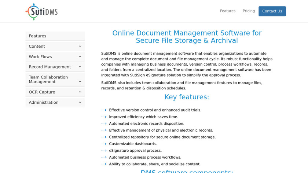Click the chevron next to Administration
308x173 pixels.
(80, 102)
